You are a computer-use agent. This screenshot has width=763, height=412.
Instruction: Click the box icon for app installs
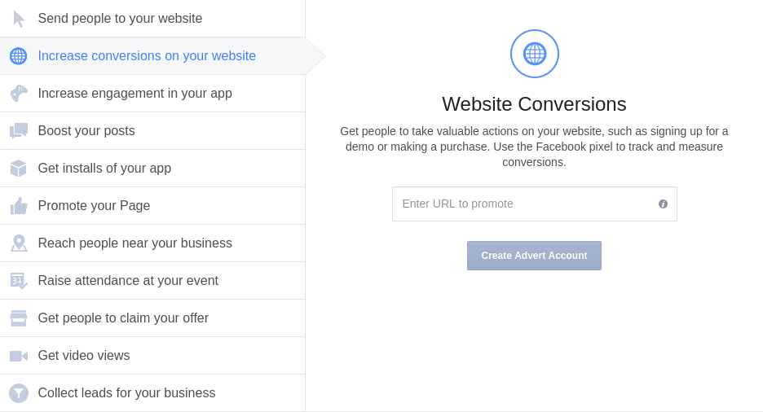tap(18, 169)
